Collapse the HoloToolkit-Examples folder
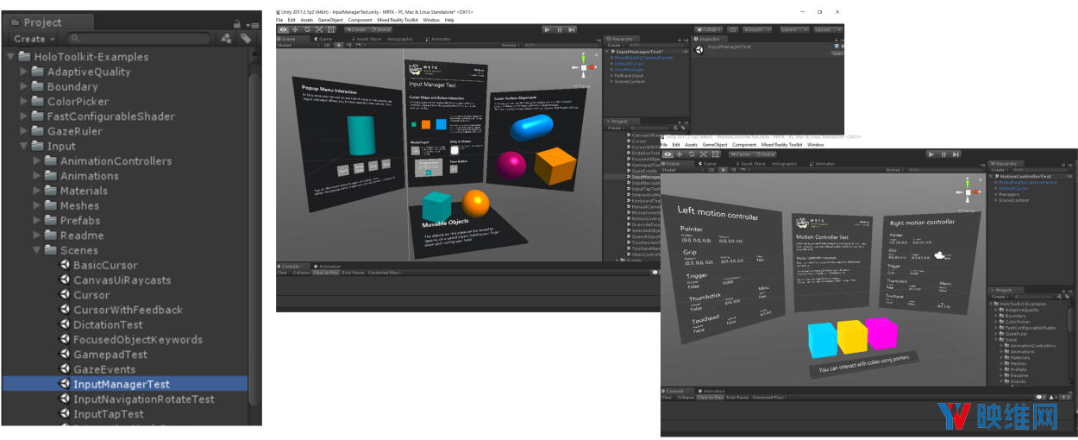Screen dimensions: 1078x440 pos(10,57)
